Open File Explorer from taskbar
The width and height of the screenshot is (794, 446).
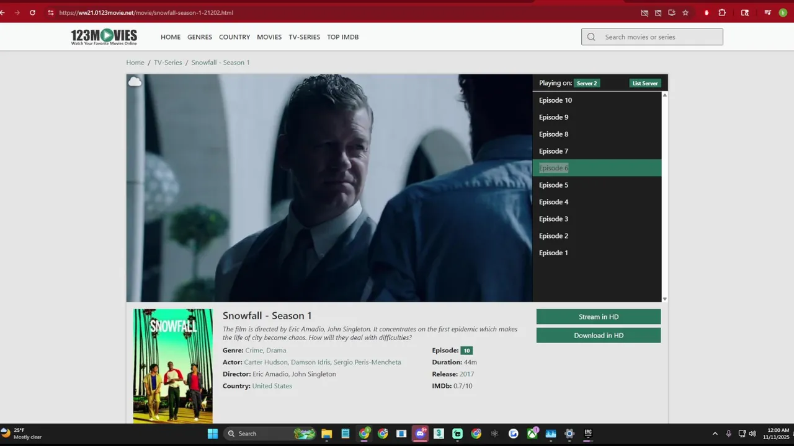click(x=327, y=434)
